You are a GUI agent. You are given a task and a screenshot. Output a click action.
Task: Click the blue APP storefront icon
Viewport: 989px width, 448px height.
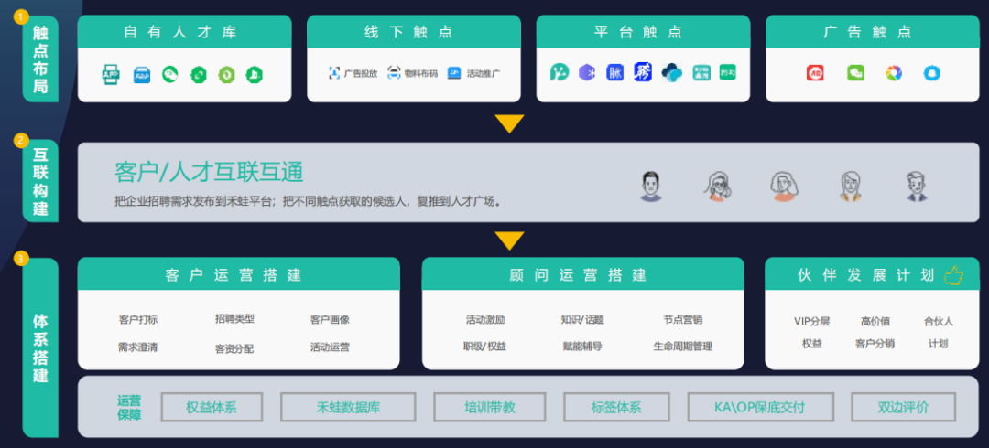point(141,76)
